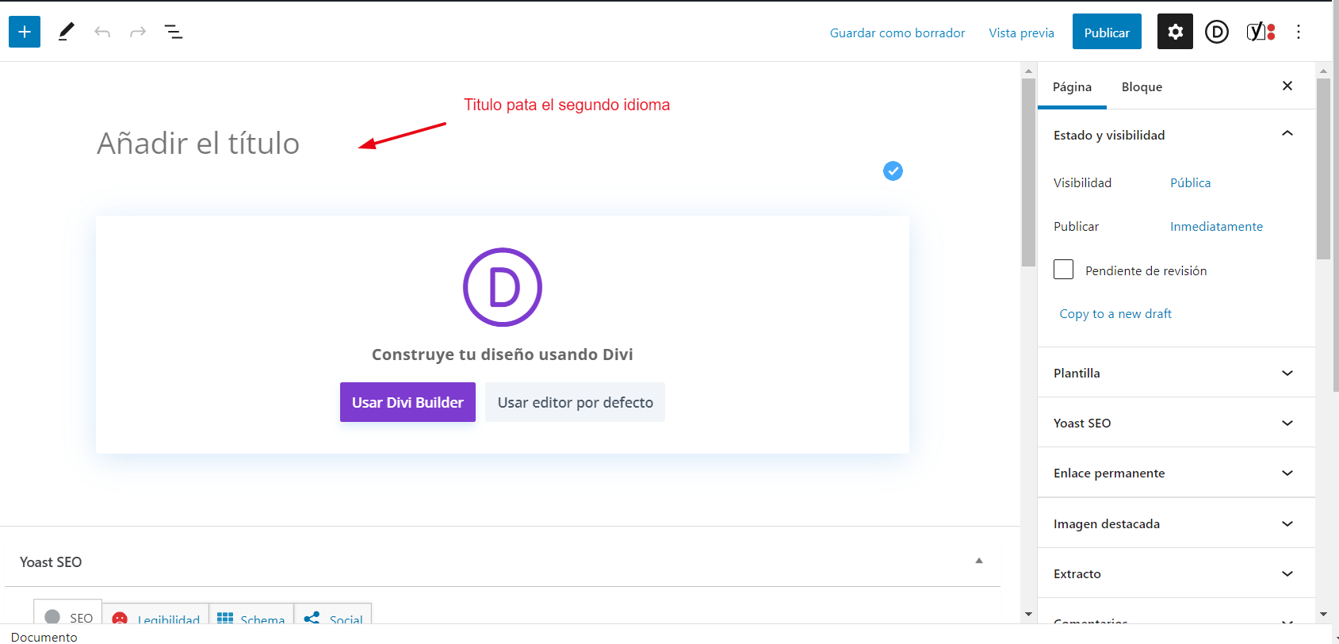
Task: Click the purple Divi logo circle
Action: tap(503, 287)
